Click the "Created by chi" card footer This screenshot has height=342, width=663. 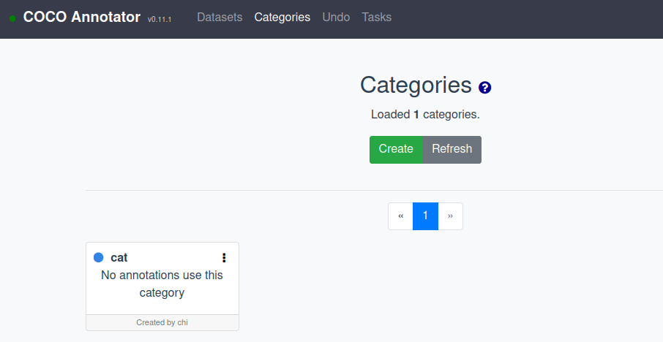pyautogui.click(x=162, y=322)
